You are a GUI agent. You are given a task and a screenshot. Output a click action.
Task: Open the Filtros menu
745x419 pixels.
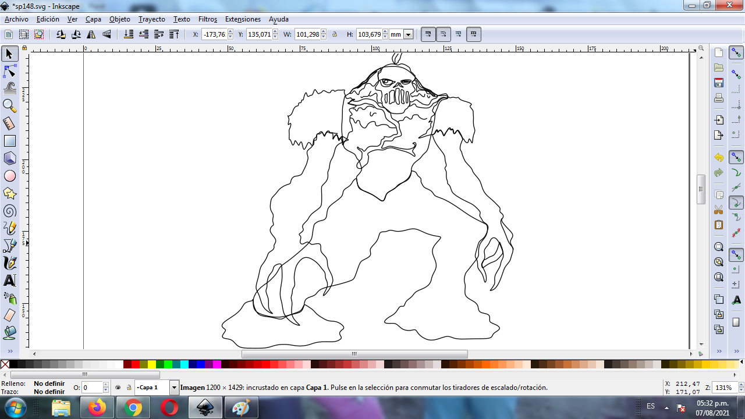208,19
